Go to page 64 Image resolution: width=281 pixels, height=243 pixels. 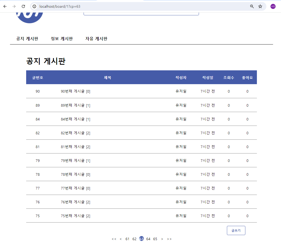[x=148, y=239]
